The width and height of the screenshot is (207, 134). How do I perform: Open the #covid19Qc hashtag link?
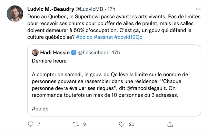[x=128, y=37]
